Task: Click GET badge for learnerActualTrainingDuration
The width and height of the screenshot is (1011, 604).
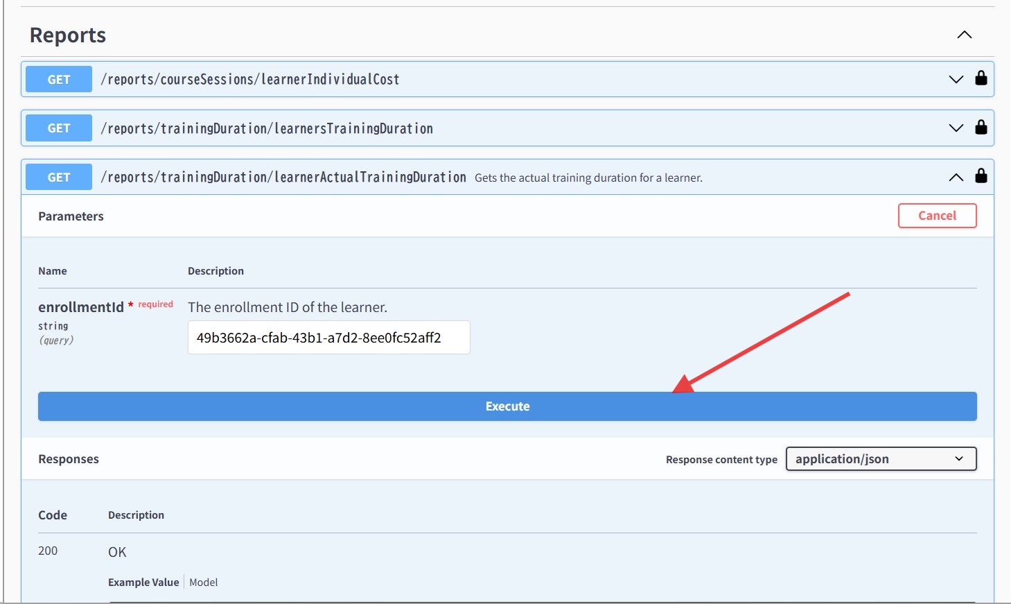Action: tap(59, 177)
